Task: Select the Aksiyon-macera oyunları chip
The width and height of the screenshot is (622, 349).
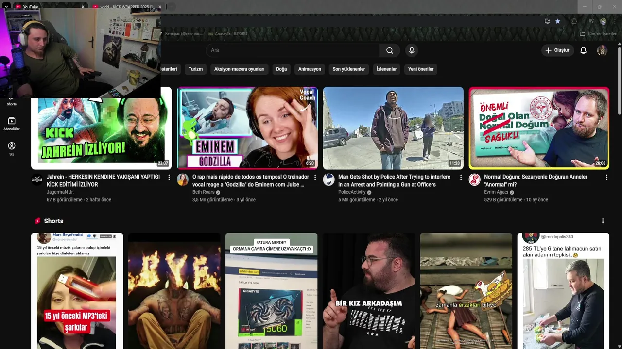Action: 239,69
